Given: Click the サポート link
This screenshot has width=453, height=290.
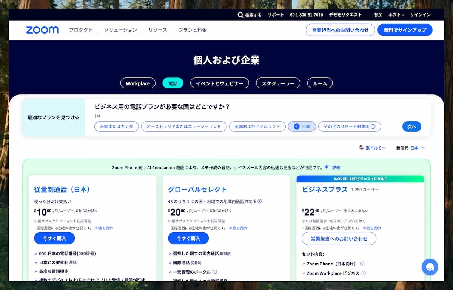Looking at the screenshot, I should [x=276, y=15].
